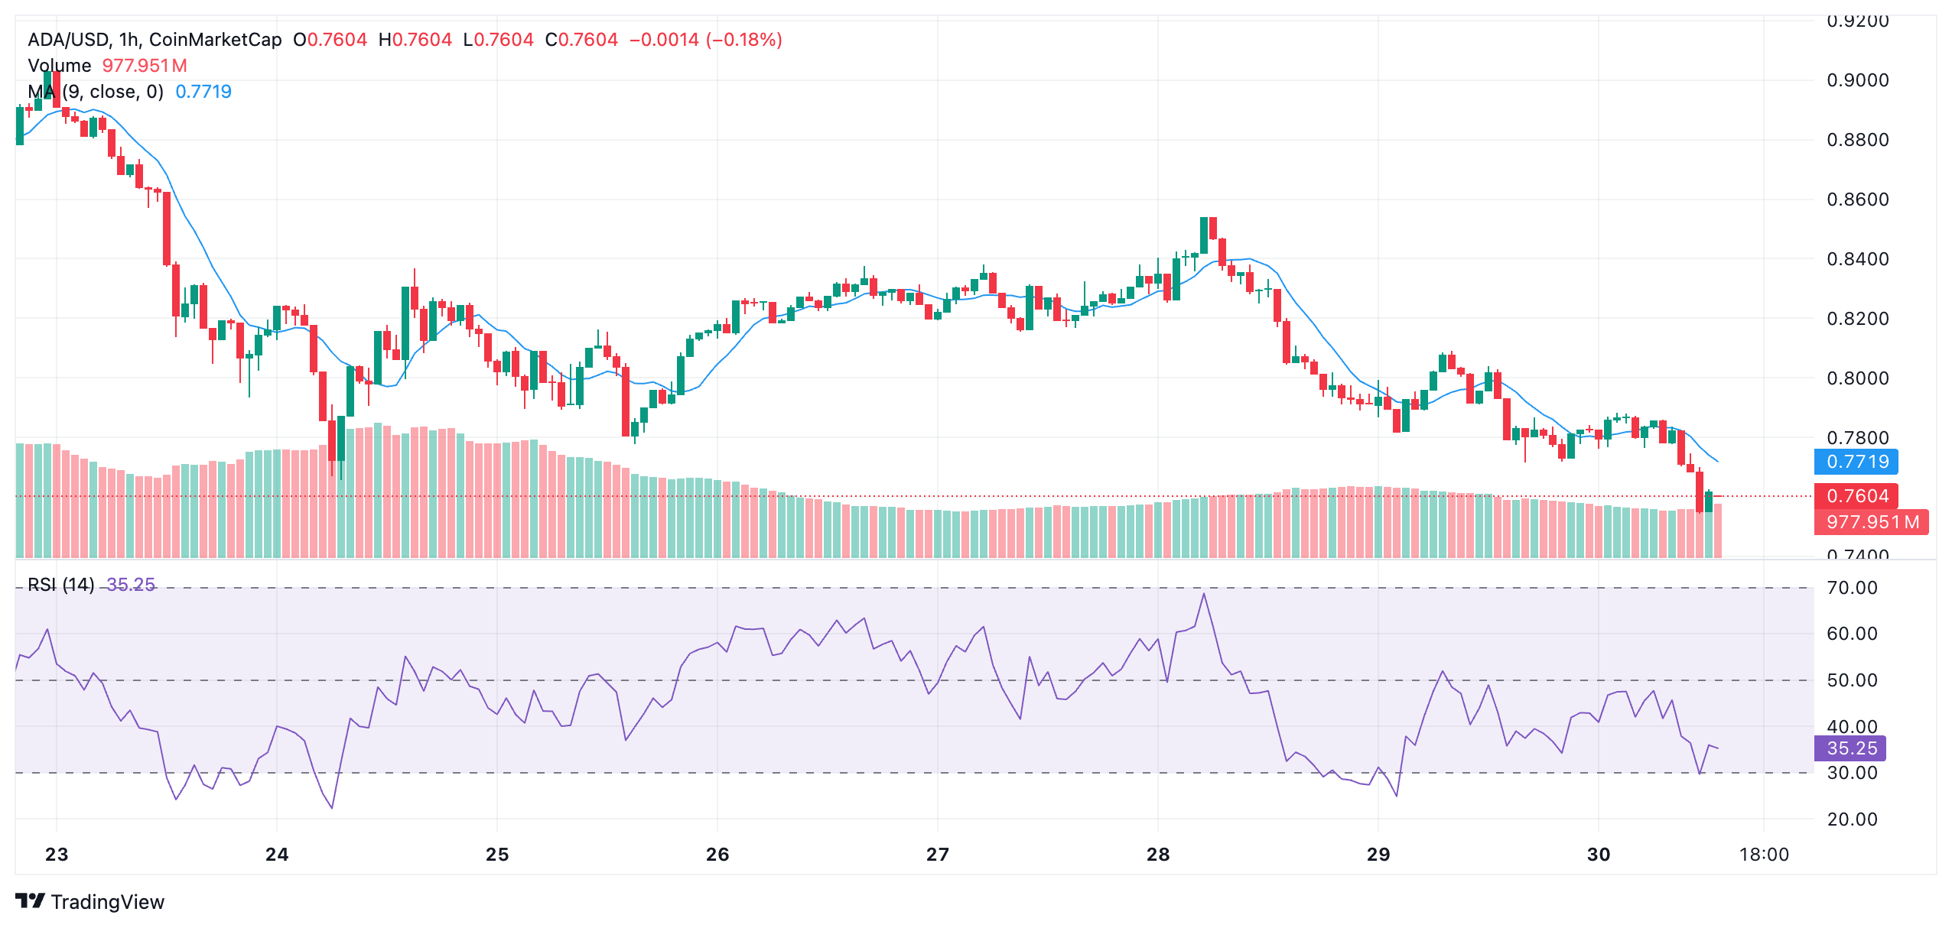Click the 70.00 RSI axis label
The height and width of the screenshot is (928, 1952).
1851,588
